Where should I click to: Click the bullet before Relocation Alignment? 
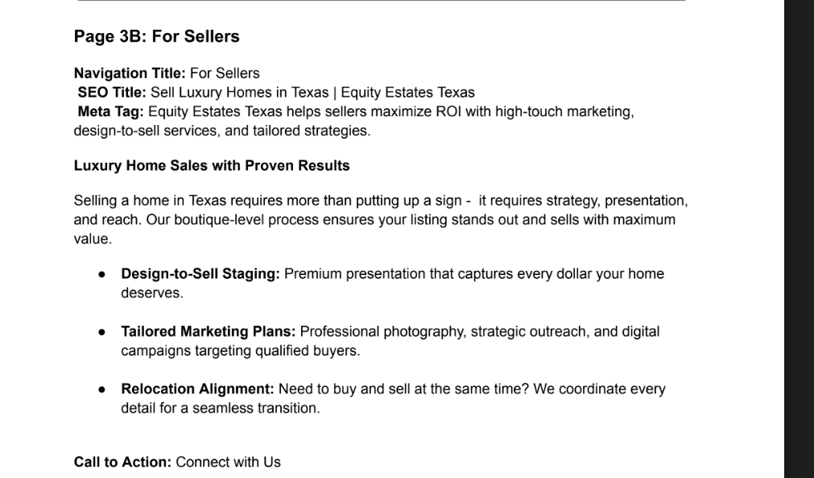click(x=101, y=389)
